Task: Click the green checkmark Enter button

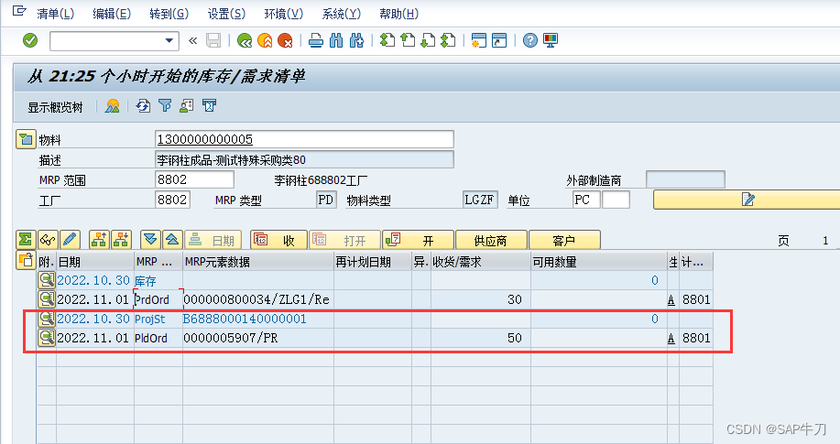Action: pos(30,40)
